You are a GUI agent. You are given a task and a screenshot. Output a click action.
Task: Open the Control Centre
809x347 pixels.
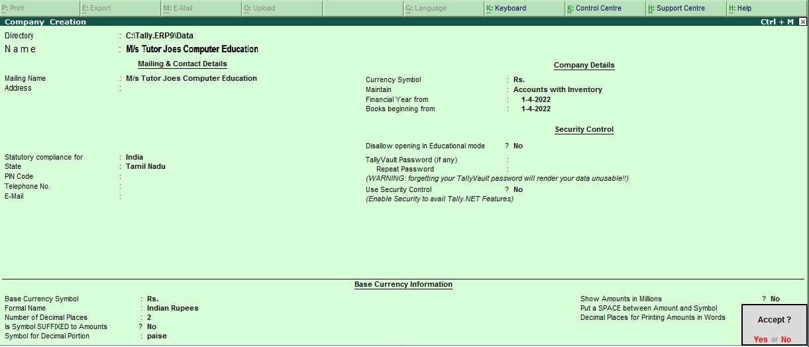click(x=593, y=9)
